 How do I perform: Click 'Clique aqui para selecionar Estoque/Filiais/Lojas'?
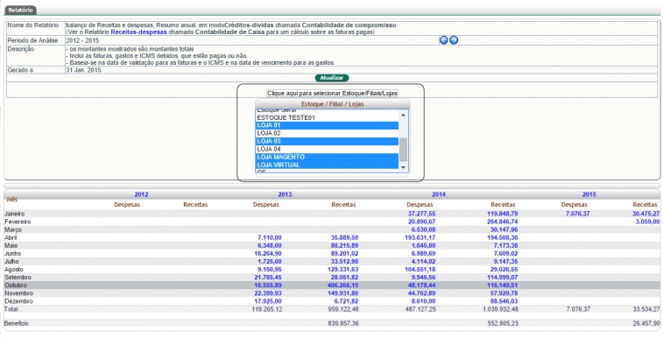[332, 93]
